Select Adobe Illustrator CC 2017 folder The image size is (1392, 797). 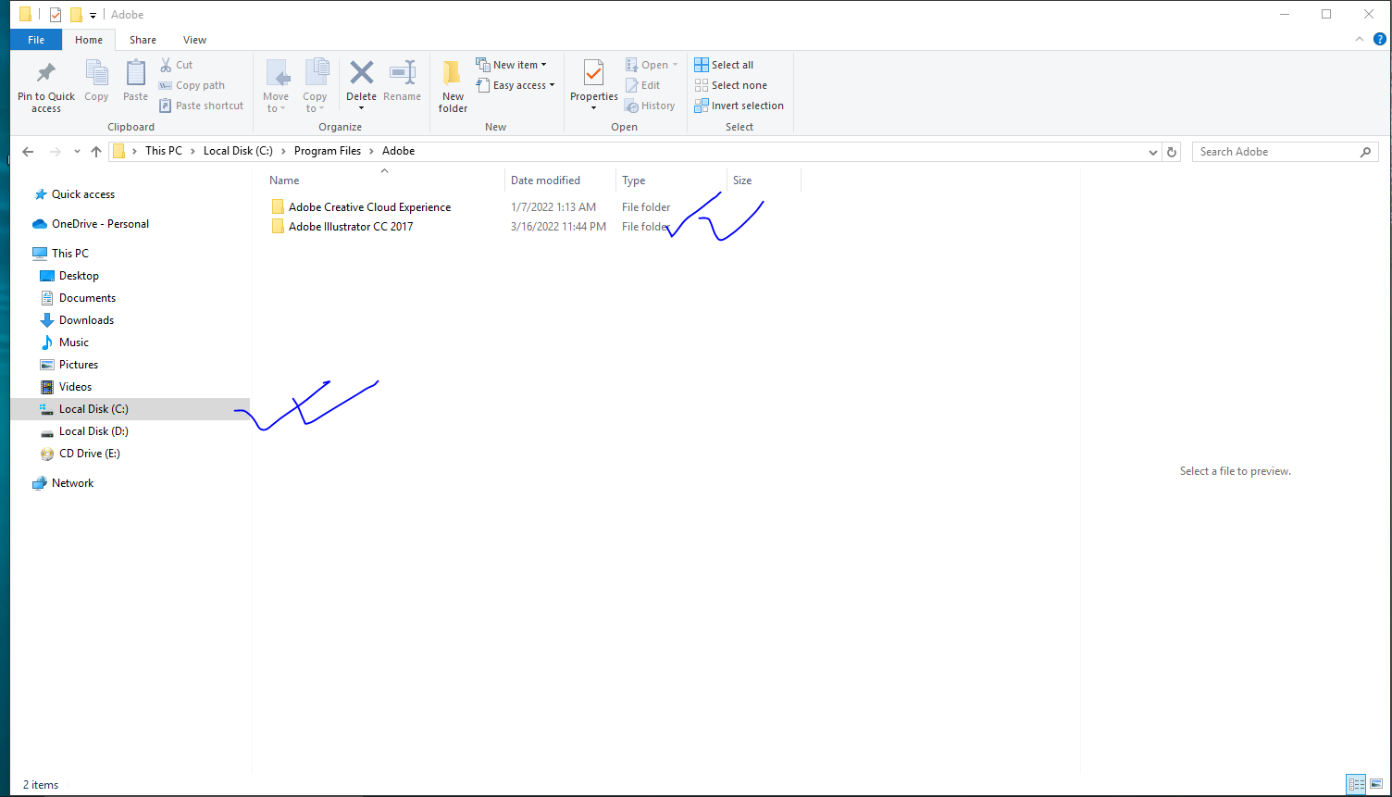[351, 227]
